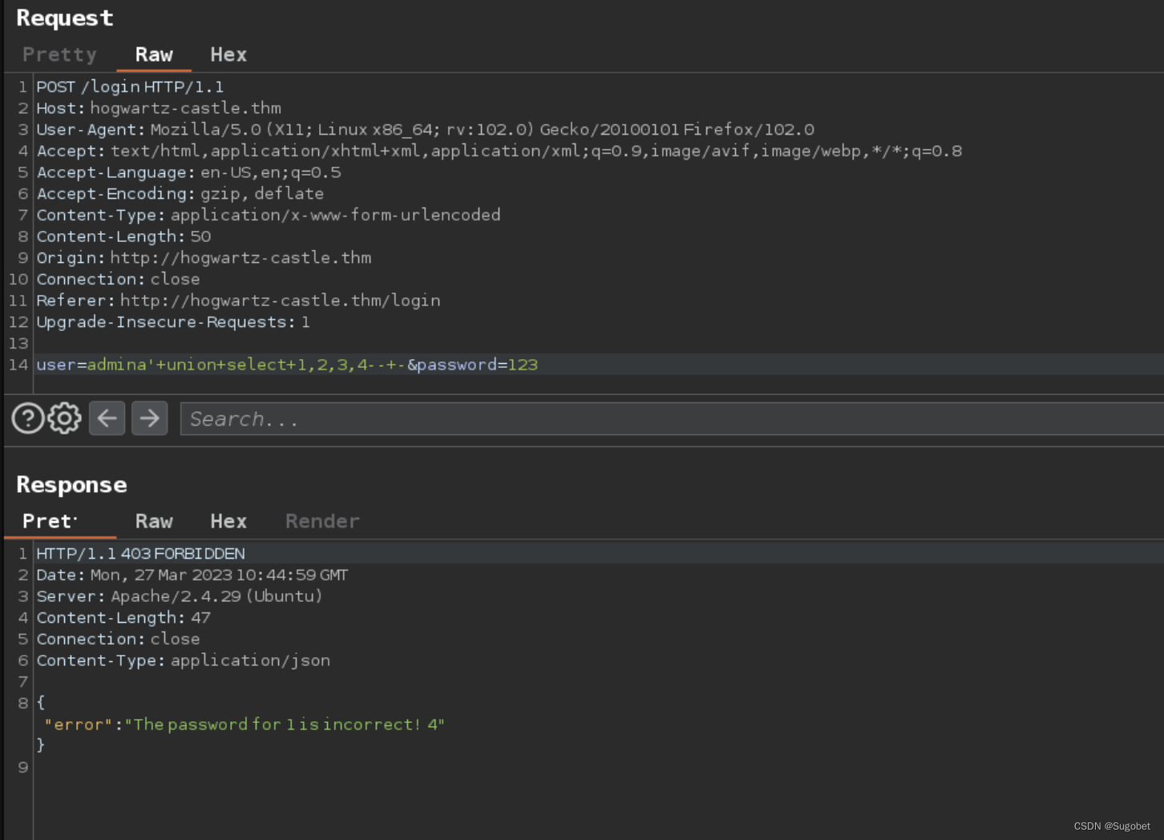Screen dimensions: 1164x840
Task: Click the Content-Length: 47 response header
Action: (123, 618)
